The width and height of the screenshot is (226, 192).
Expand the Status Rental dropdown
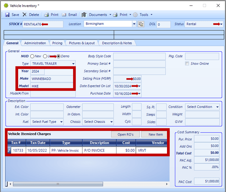(221, 24)
